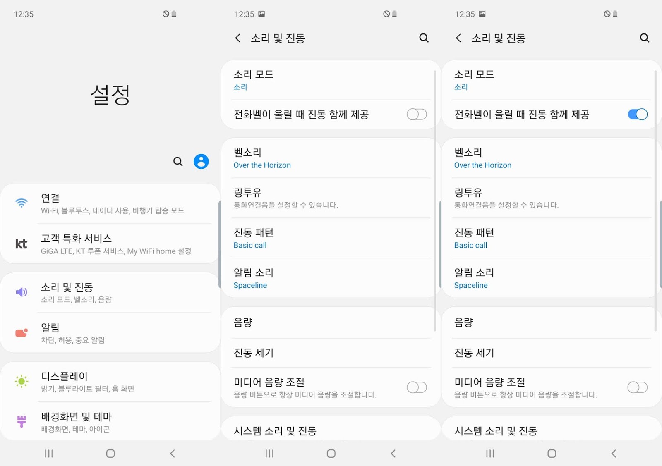662x466 pixels.
Task: Open 음량 on right screen
Action: click(x=551, y=323)
